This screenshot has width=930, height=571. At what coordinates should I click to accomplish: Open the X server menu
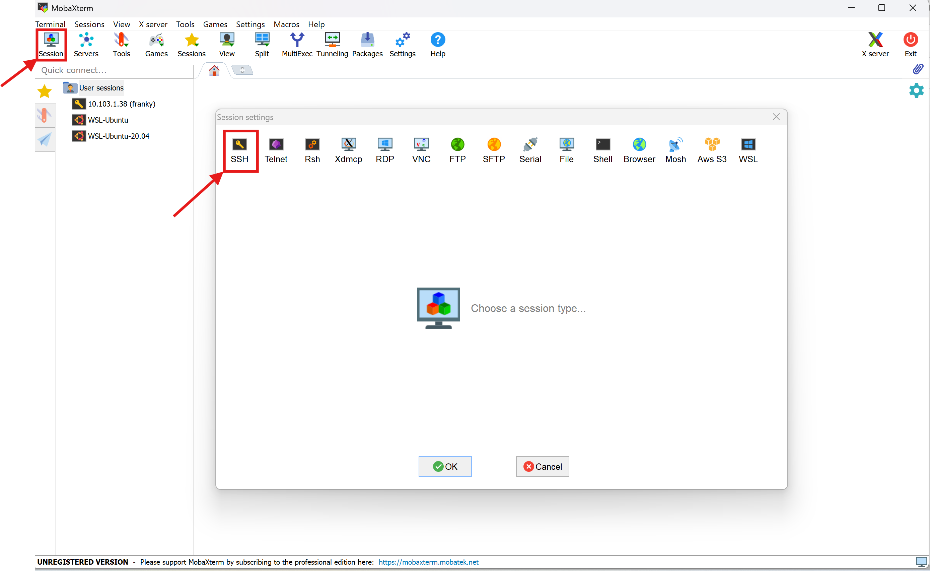[153, 24]
